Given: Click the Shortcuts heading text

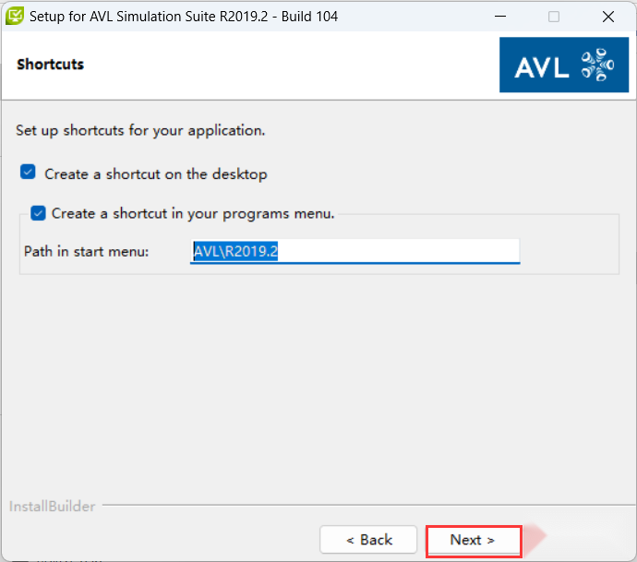Looking at the screenshot, I should [x=51, y=65].
